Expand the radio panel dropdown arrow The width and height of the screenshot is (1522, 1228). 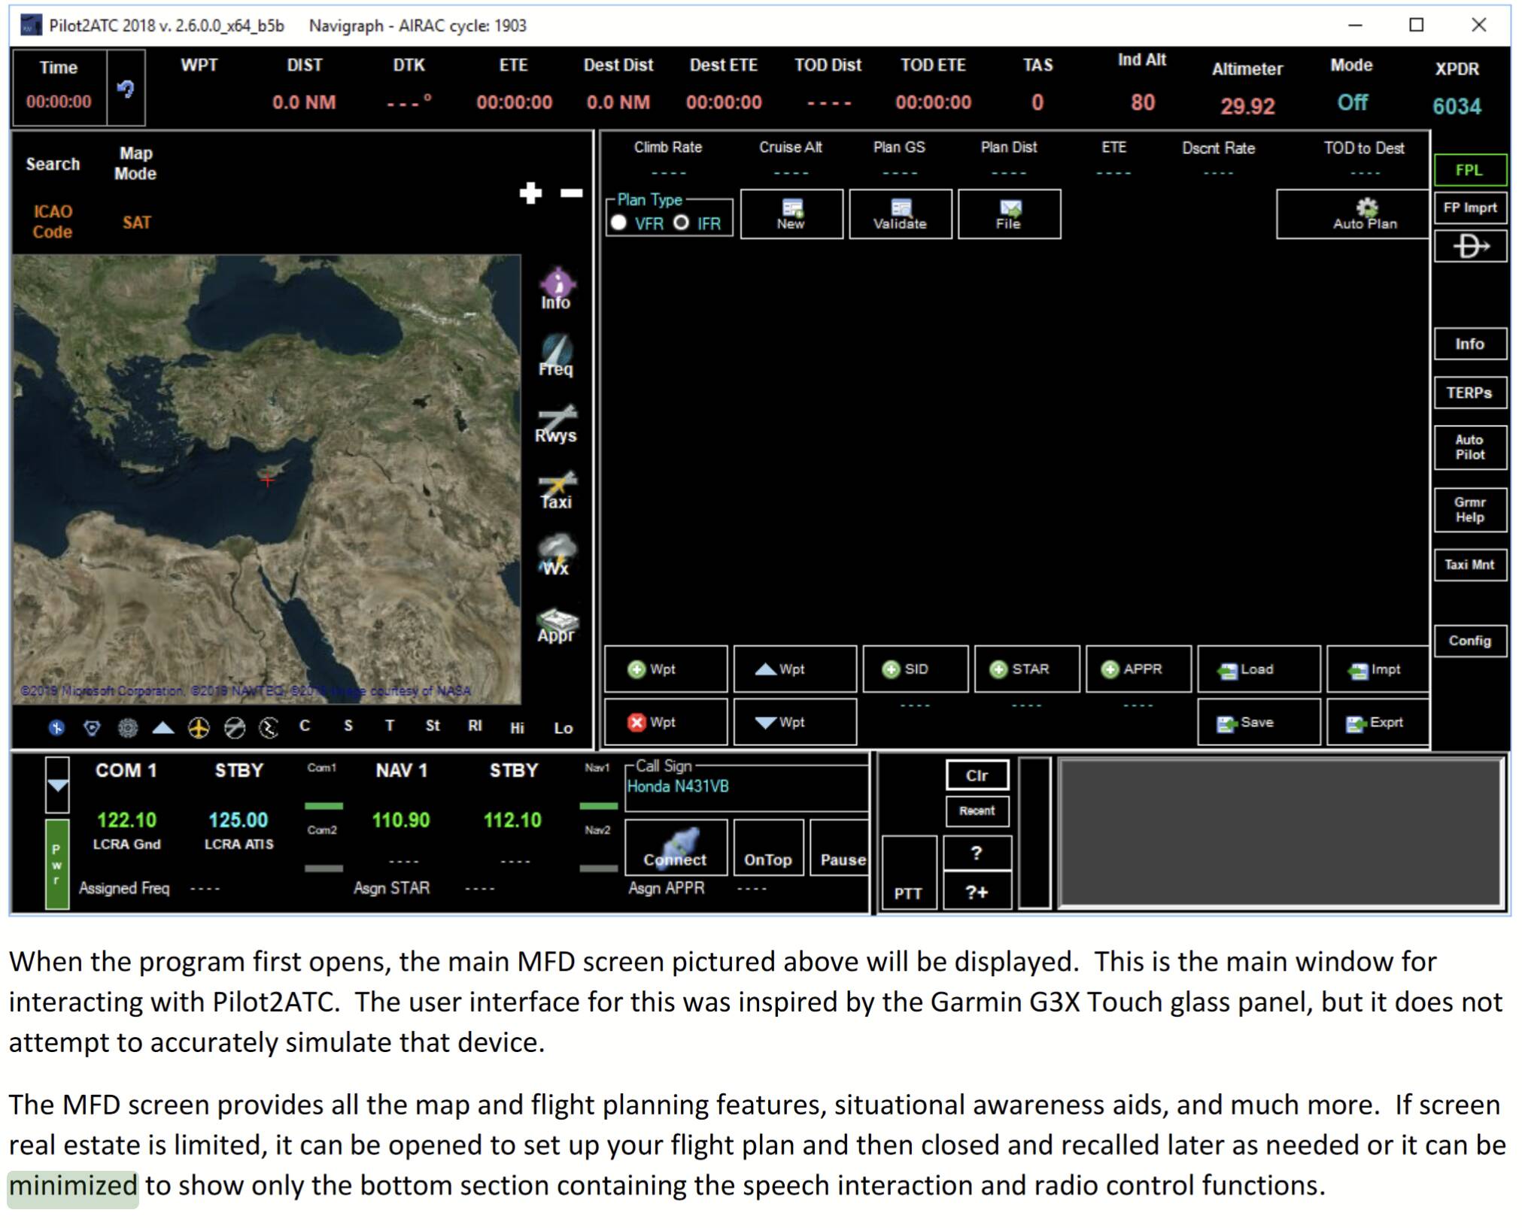(x=57, y=784)
